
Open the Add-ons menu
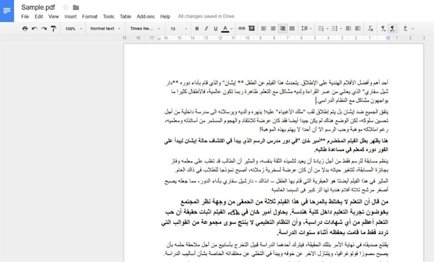(x=146, y=17)
